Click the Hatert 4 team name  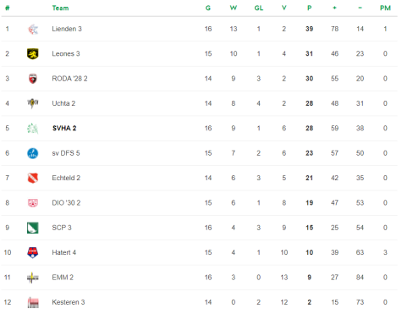(64, 252)
